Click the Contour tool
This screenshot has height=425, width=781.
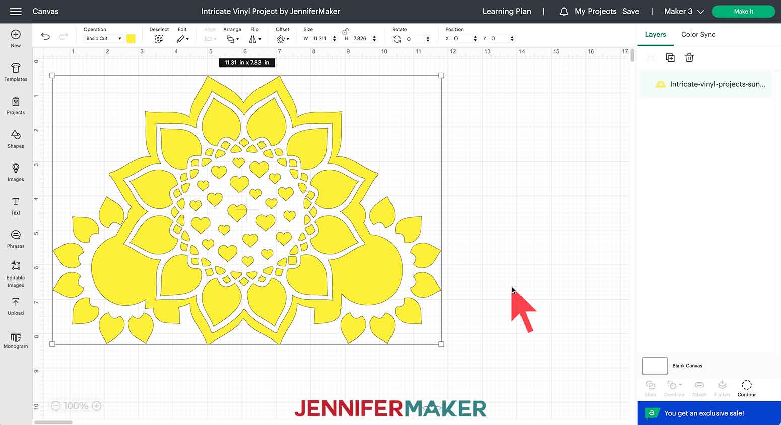[747, 388]
